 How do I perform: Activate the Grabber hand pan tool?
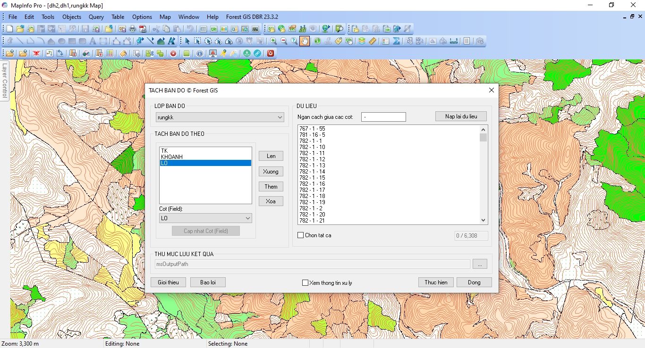[x=305, y=41]
